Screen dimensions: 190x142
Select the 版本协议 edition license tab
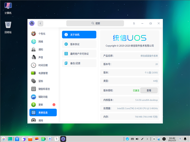click(79, 44)
